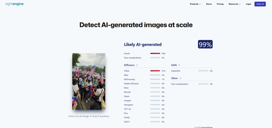
Task: Click the Login link
Action: [x=248, y=4]
